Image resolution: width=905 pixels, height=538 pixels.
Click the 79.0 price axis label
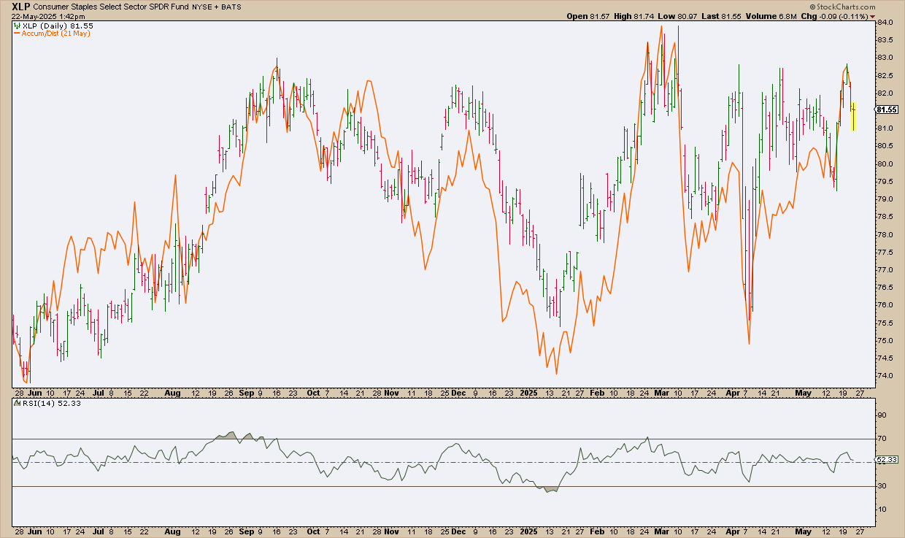point(885,199)
